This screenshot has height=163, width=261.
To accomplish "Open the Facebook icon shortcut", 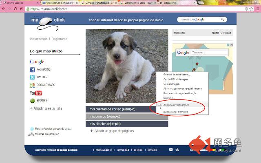I will (32, 70).
